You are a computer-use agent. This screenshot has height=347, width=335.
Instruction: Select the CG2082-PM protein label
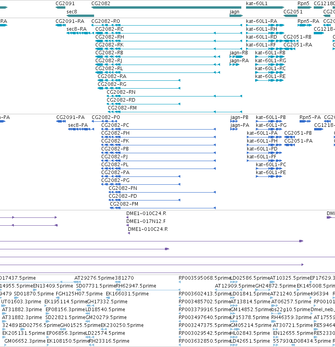(x=124, y=204)
